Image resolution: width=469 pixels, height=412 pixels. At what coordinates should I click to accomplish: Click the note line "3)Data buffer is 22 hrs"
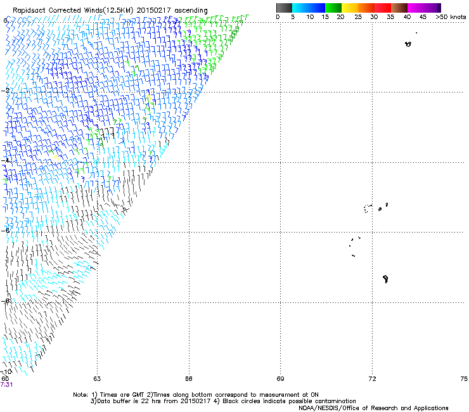pos(223,401)
